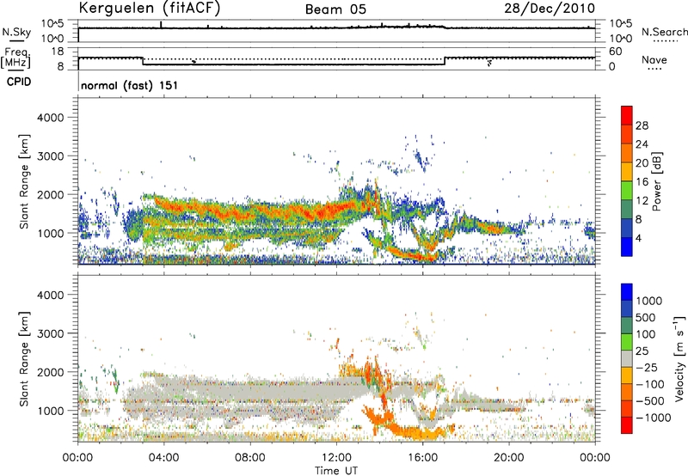This screenshot has width=688, height=476.
Task: Click the '2000' tick of velocity panel
Action: pyautogui.click(x=50, y=372)
